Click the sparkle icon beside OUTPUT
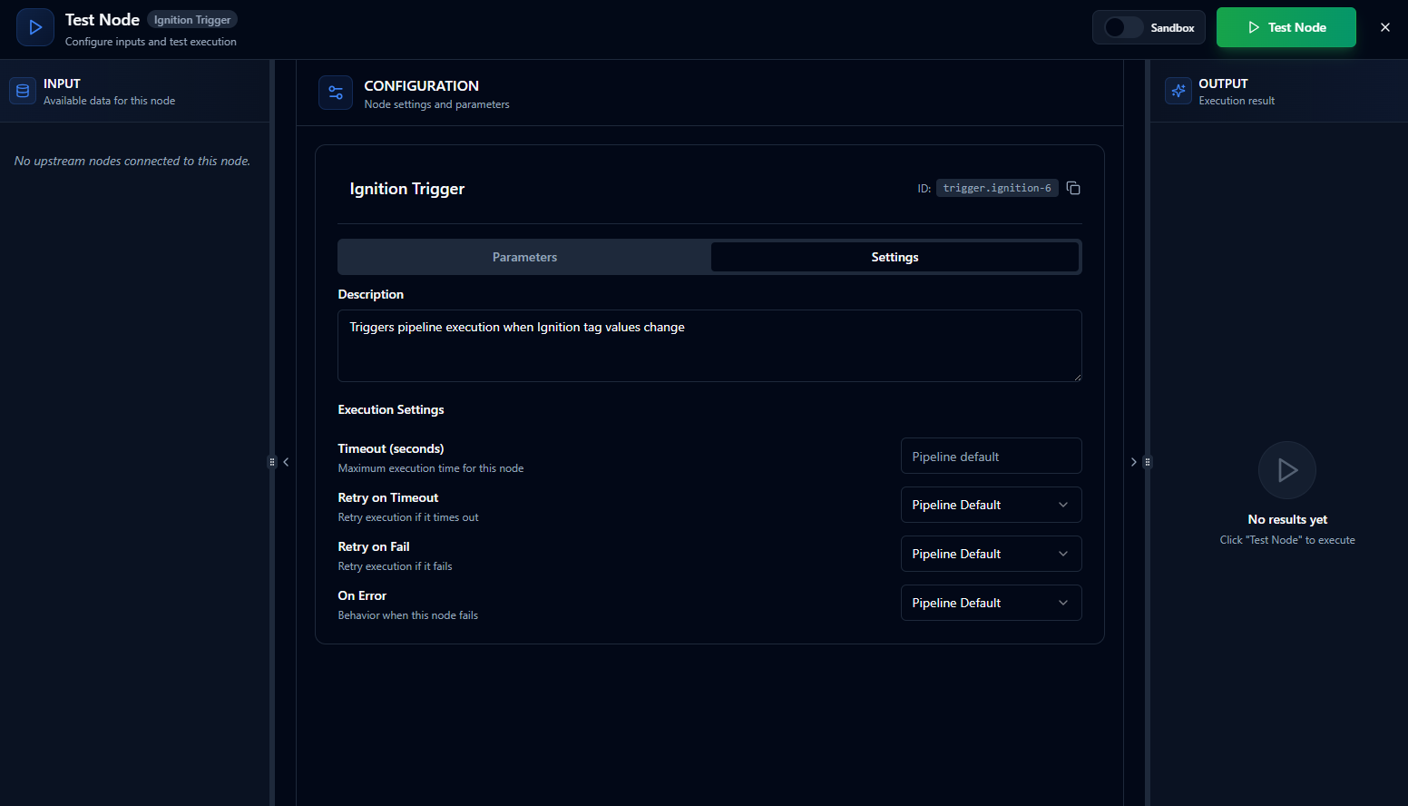This screenshot has height=806, width=1408. point(1178,91)
